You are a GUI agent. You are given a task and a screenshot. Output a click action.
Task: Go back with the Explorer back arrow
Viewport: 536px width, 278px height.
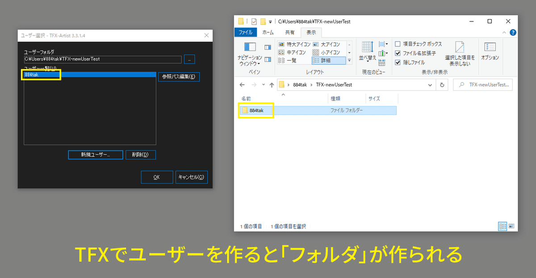pyautogui.click(x=243, y=85)
